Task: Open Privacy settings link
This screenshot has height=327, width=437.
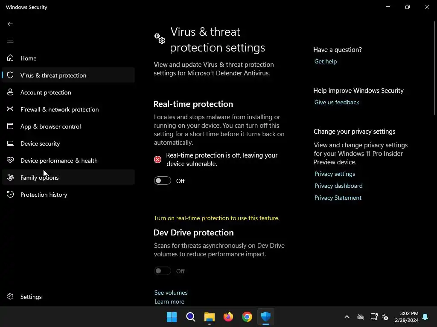Action: (335, 174)
